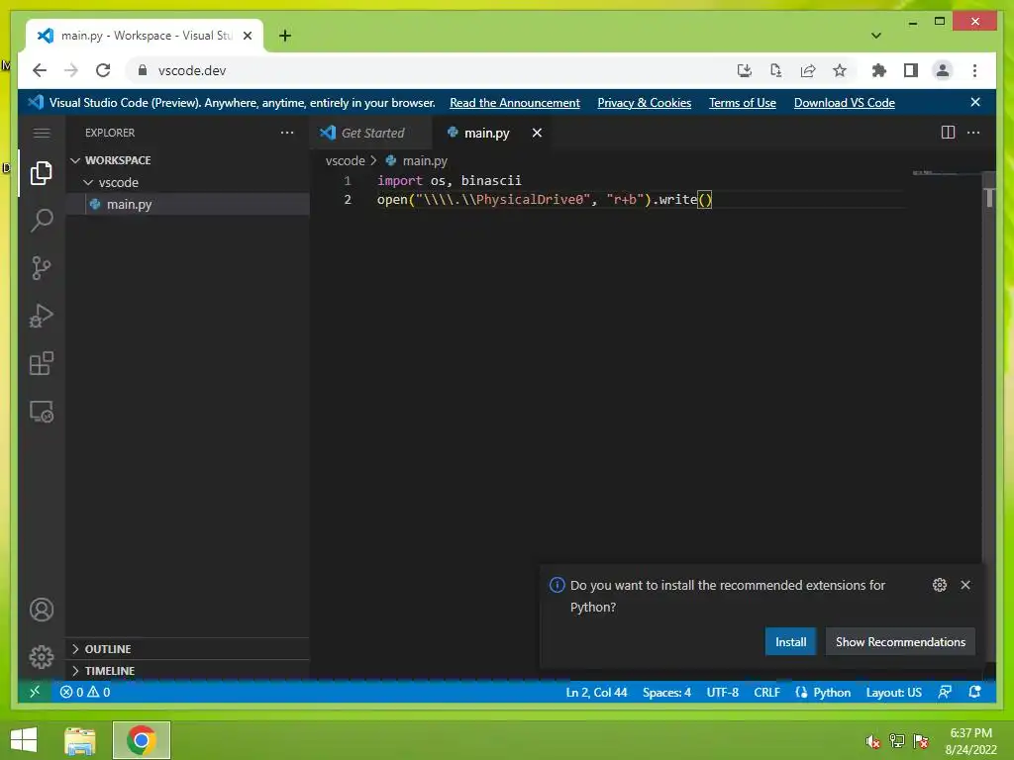Open the Chrome profile avatar
Image resolution: width=1014 pixels, height=760 pixels.
pos(943,70)
